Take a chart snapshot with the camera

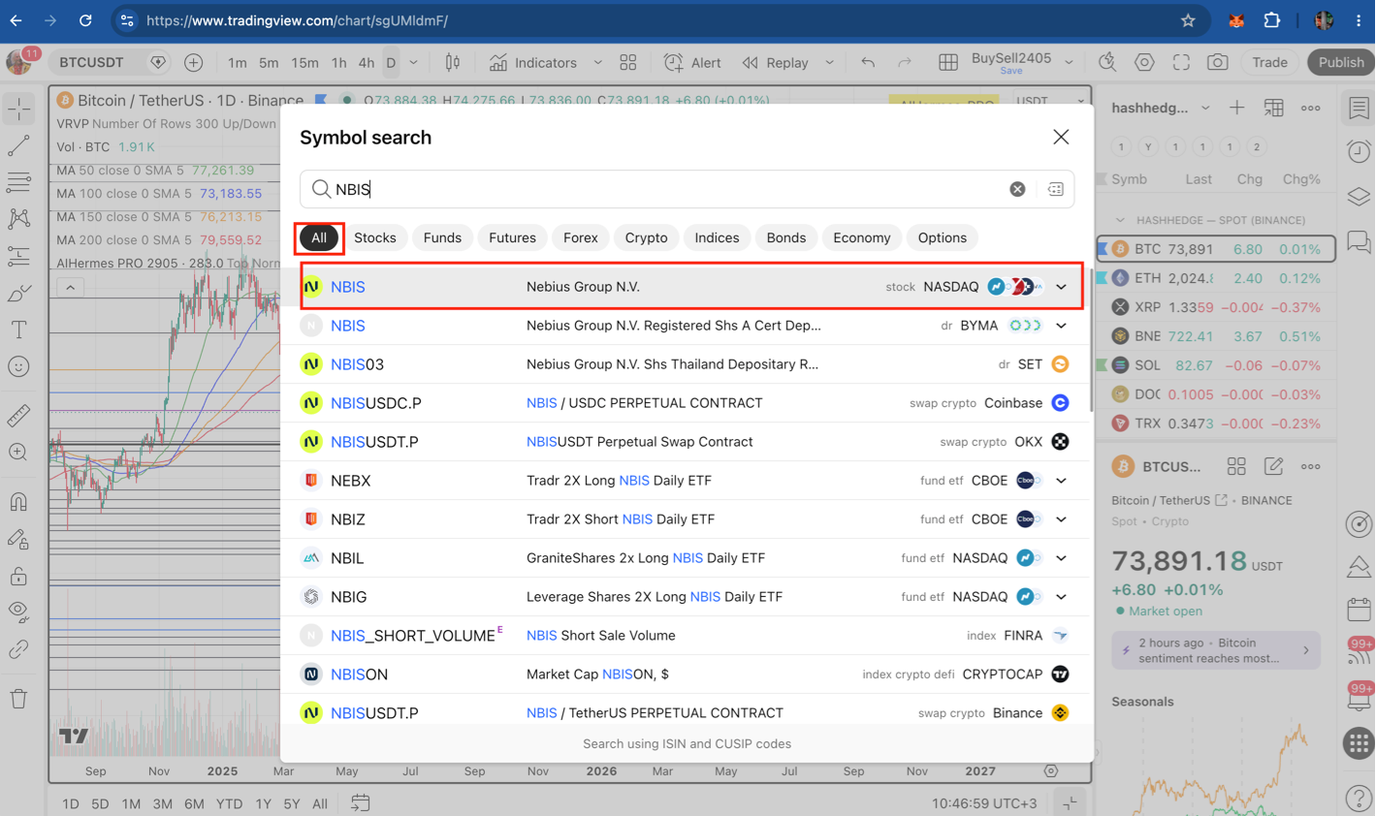[x=1218, y=63]
